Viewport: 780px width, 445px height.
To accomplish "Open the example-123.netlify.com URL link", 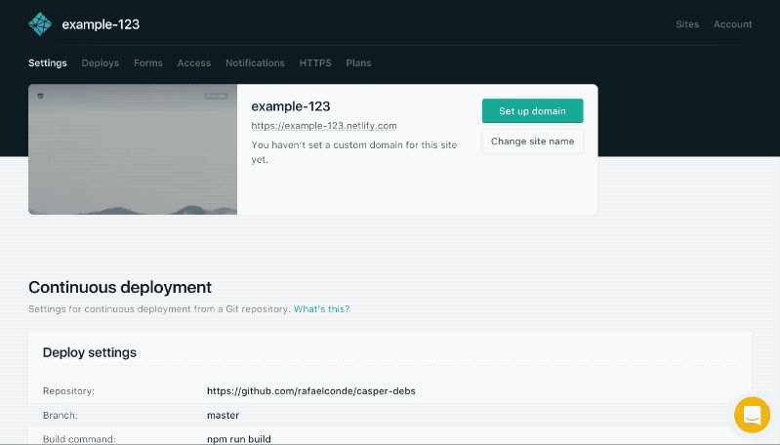I will pyautogui.click(x=324, y=126).
